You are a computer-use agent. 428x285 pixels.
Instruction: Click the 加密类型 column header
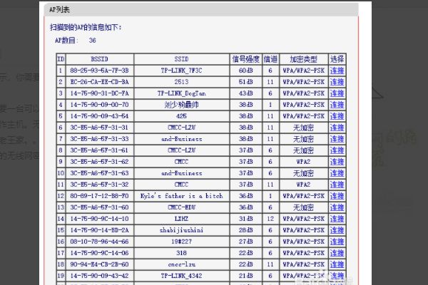tap(303, 59)
